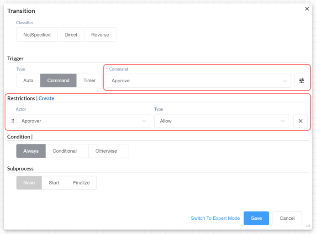Open the restriction Type dropdown showing Allow

point(221,121)
